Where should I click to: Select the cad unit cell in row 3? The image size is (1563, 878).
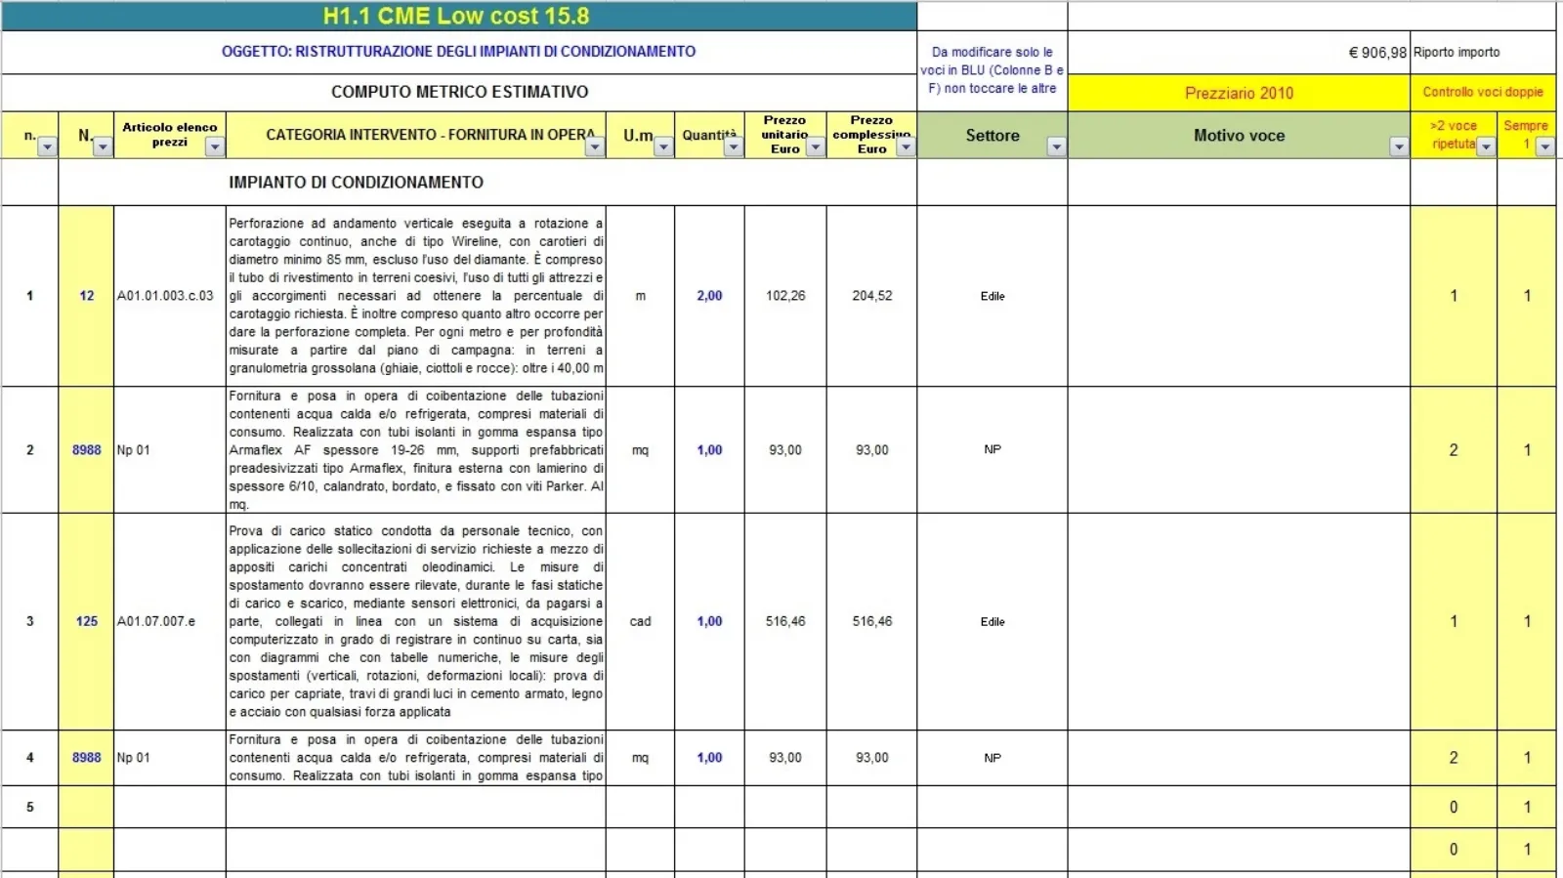[640, 621]
